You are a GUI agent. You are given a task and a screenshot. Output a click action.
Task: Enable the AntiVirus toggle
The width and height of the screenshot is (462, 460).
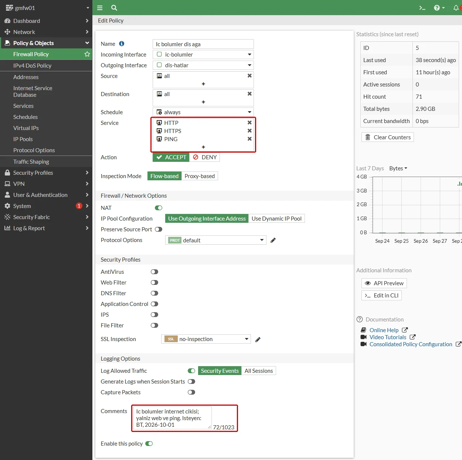[x=154, y=272]
